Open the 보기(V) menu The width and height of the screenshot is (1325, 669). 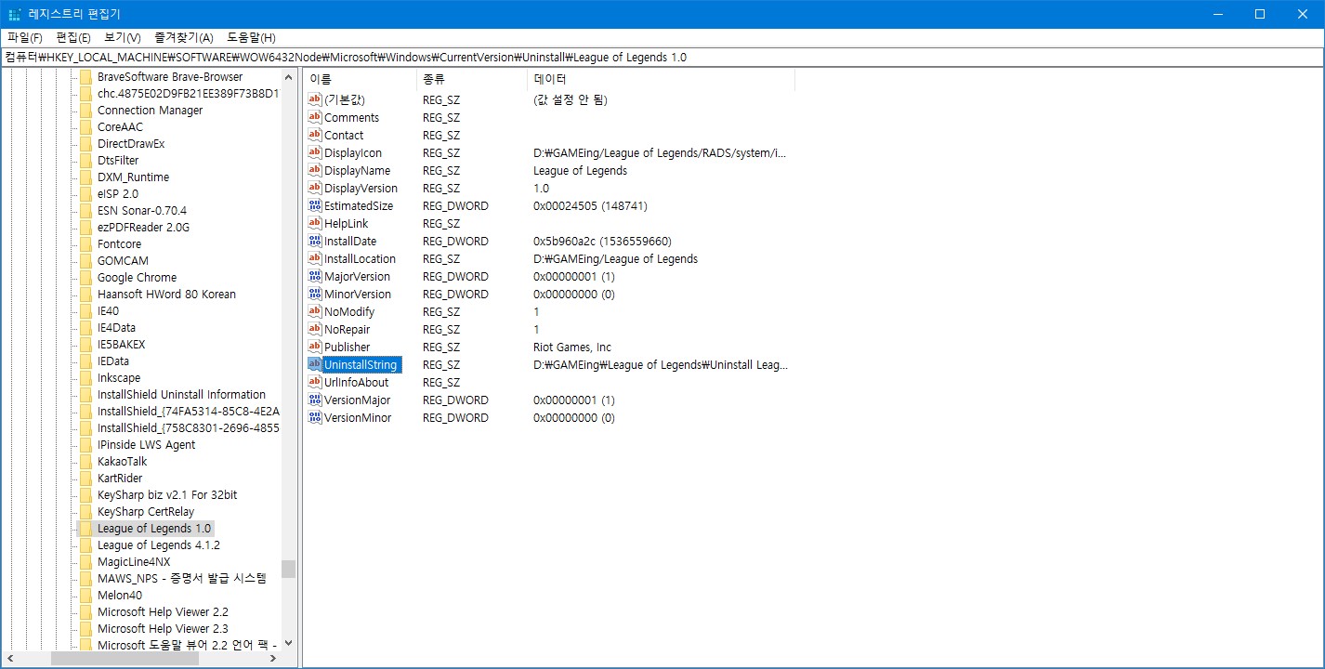[x=123, y=37]
